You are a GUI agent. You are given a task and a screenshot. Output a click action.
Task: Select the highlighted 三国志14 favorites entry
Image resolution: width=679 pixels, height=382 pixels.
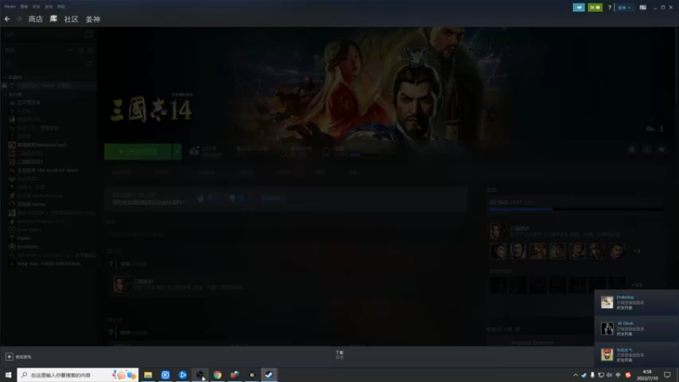point(48,86)
